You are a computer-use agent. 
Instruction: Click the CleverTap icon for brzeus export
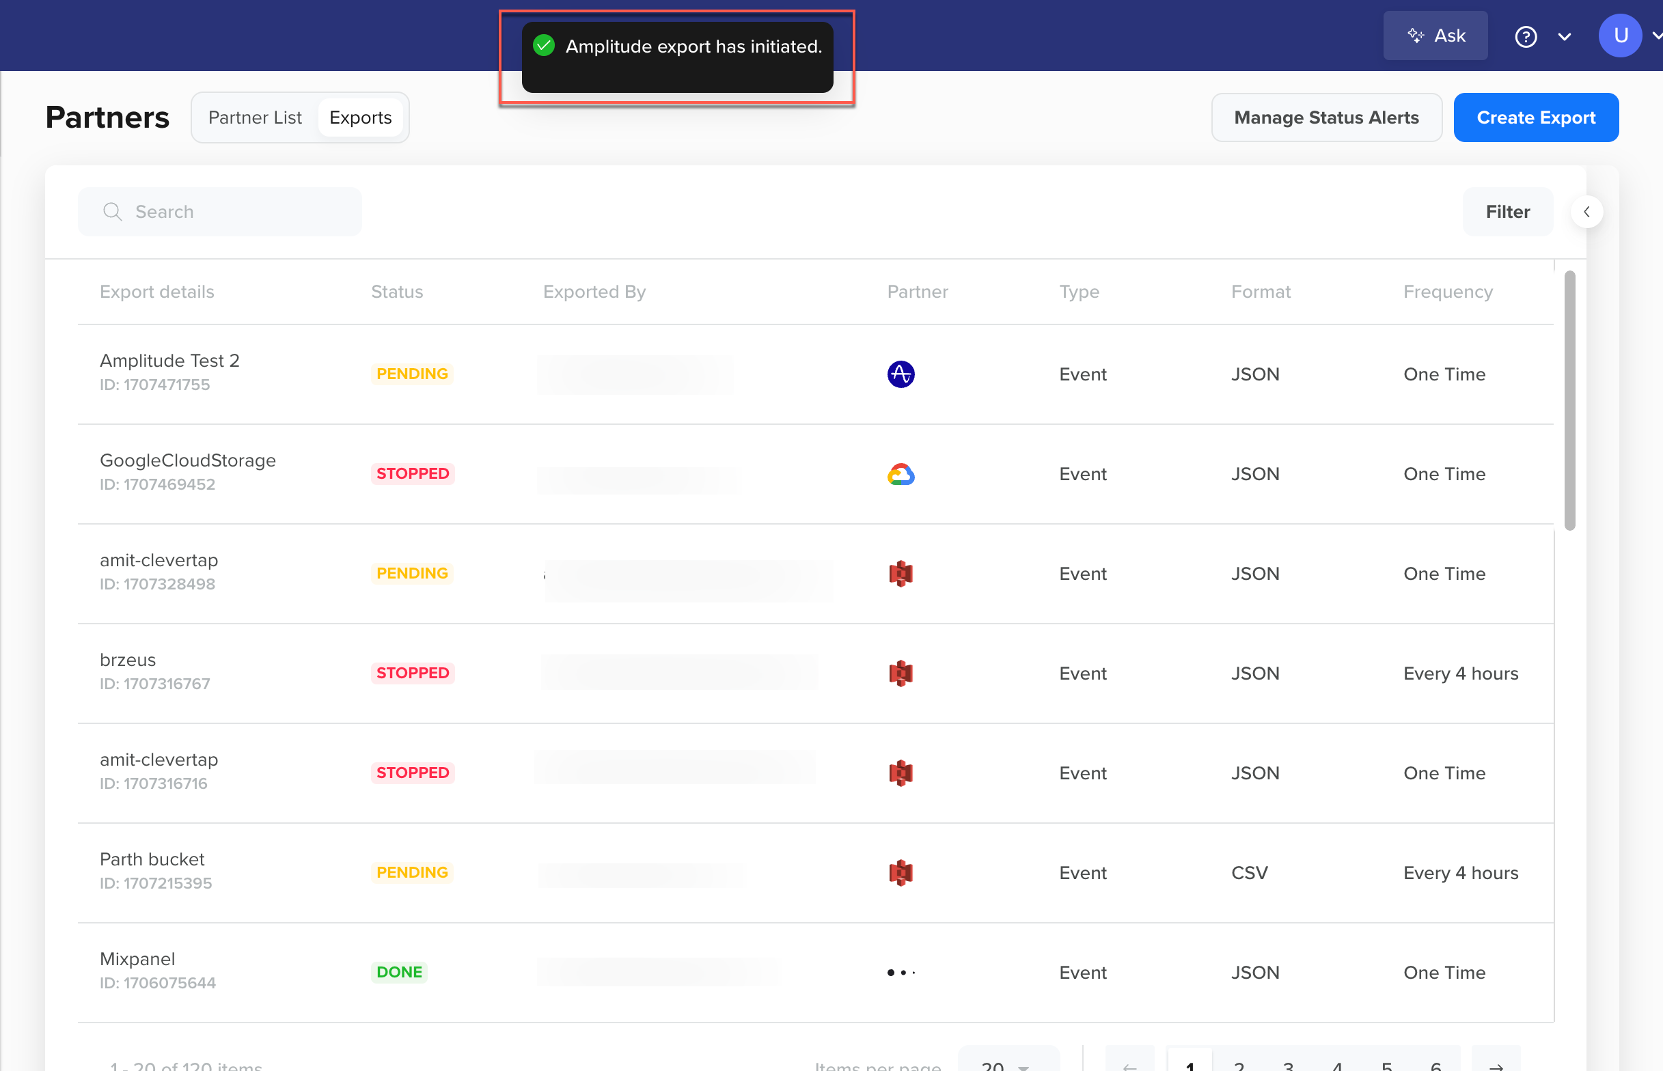click(x=902, y=672)
